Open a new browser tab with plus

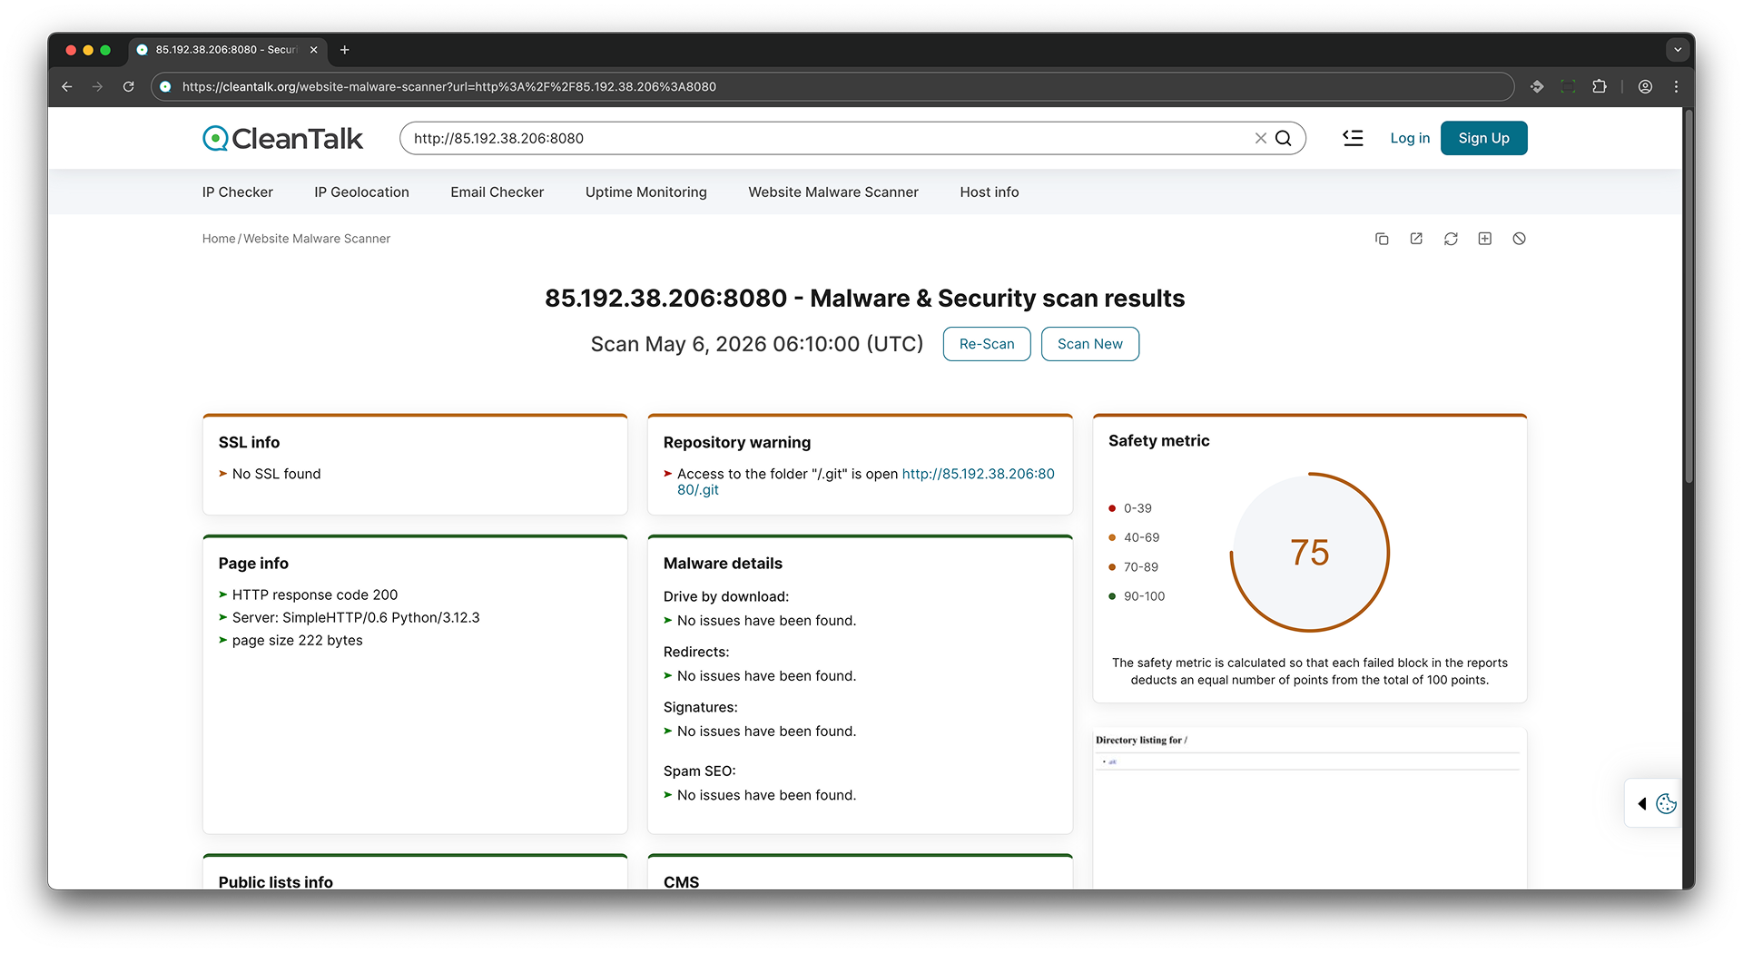click(344, 50)
